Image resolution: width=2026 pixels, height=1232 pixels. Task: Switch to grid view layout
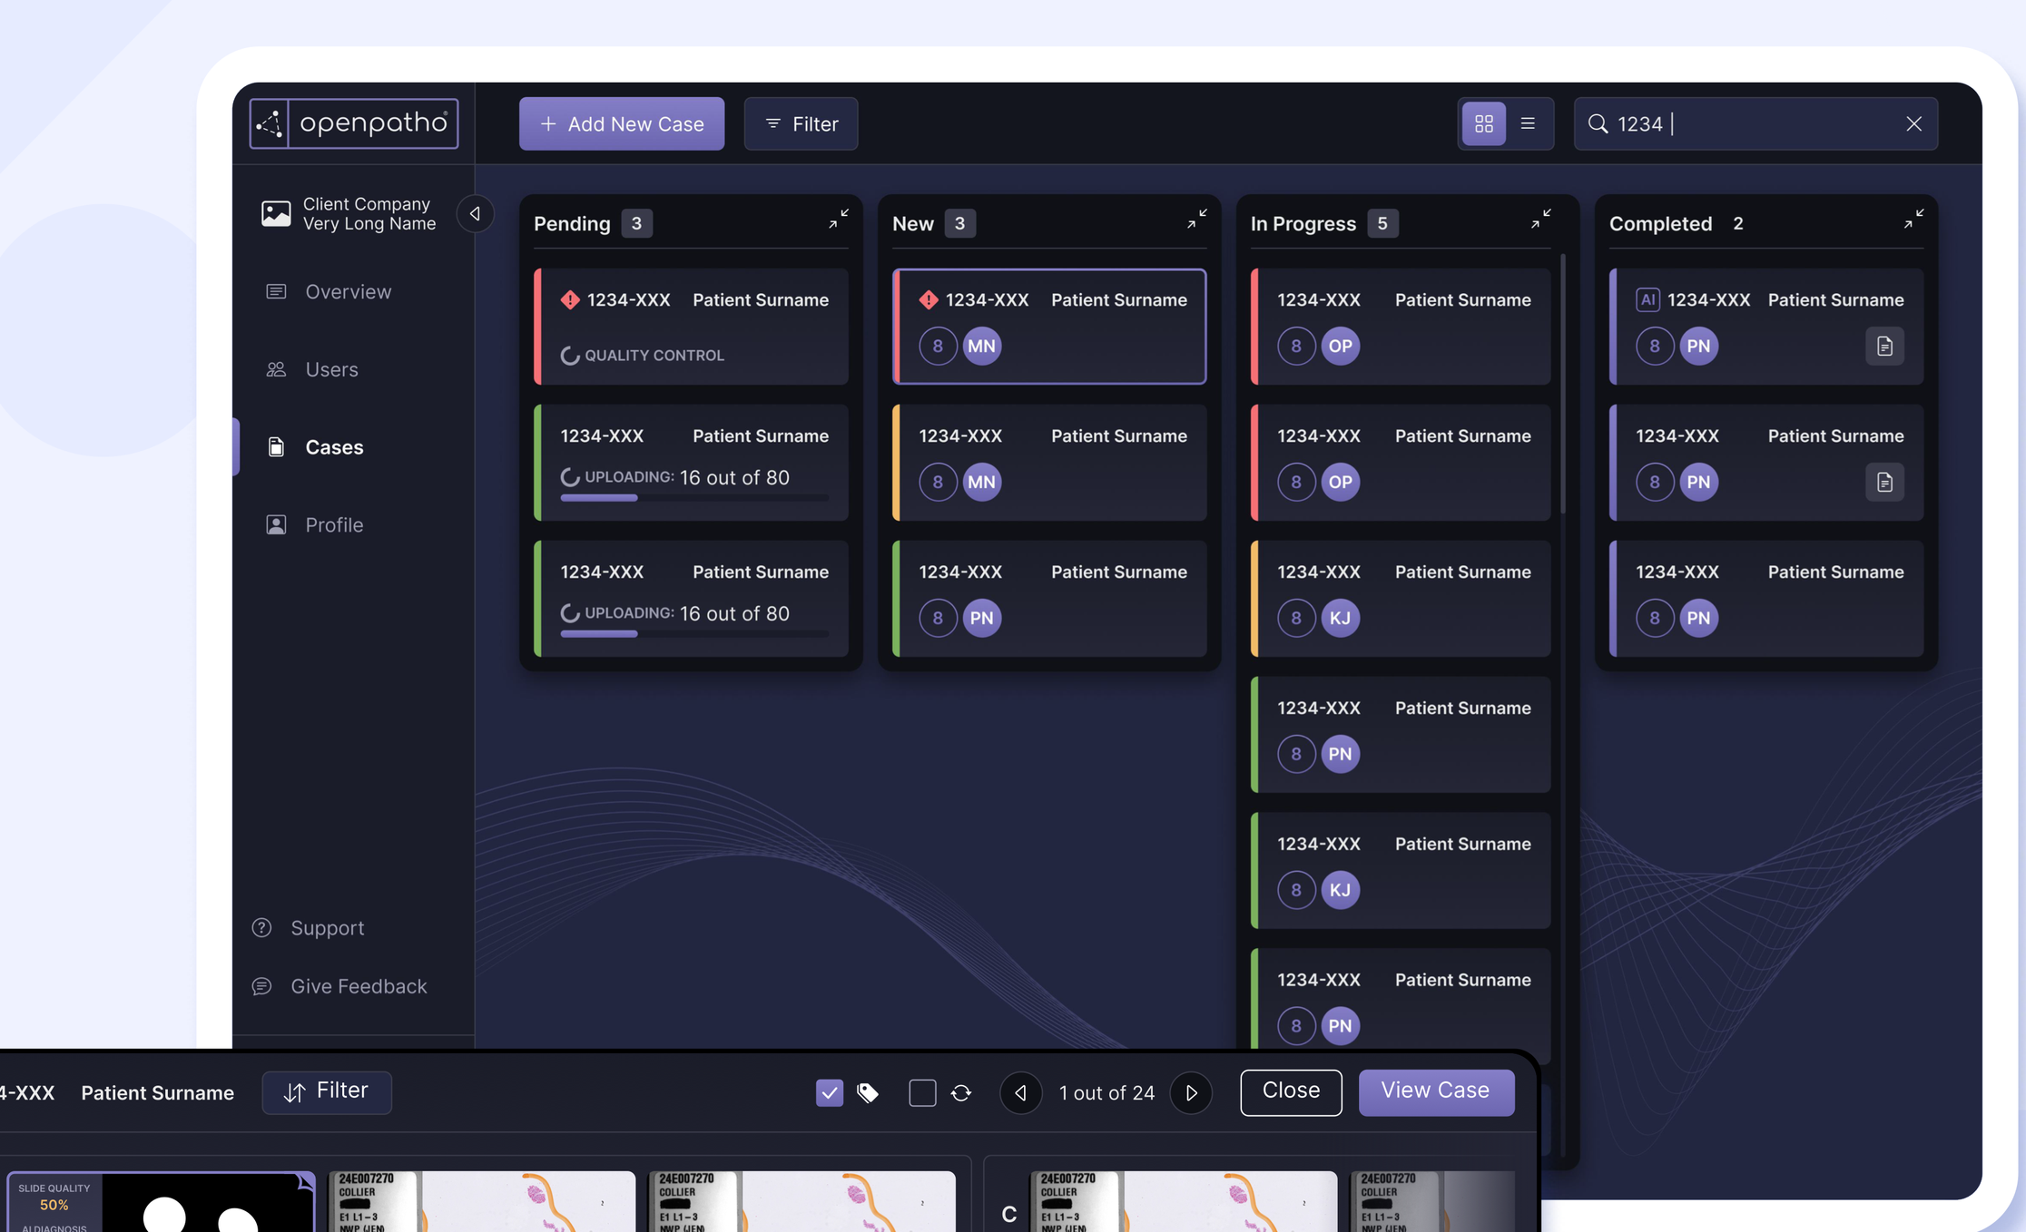[x=1485, y=123]
